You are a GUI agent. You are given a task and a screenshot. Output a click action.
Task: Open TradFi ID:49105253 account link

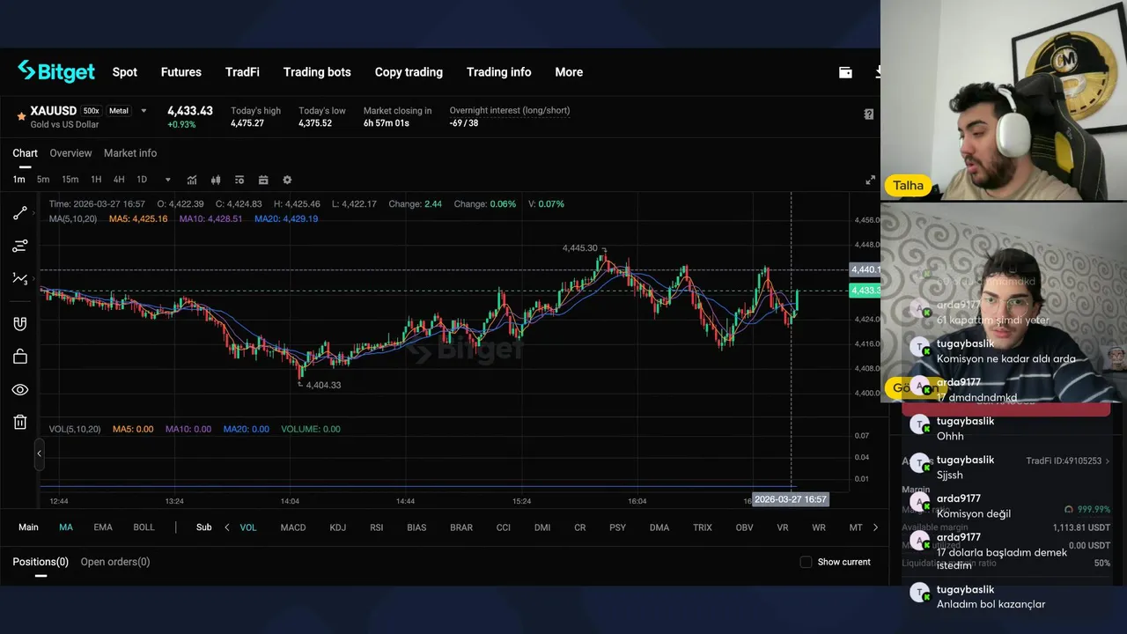[x=1068, y=461]
